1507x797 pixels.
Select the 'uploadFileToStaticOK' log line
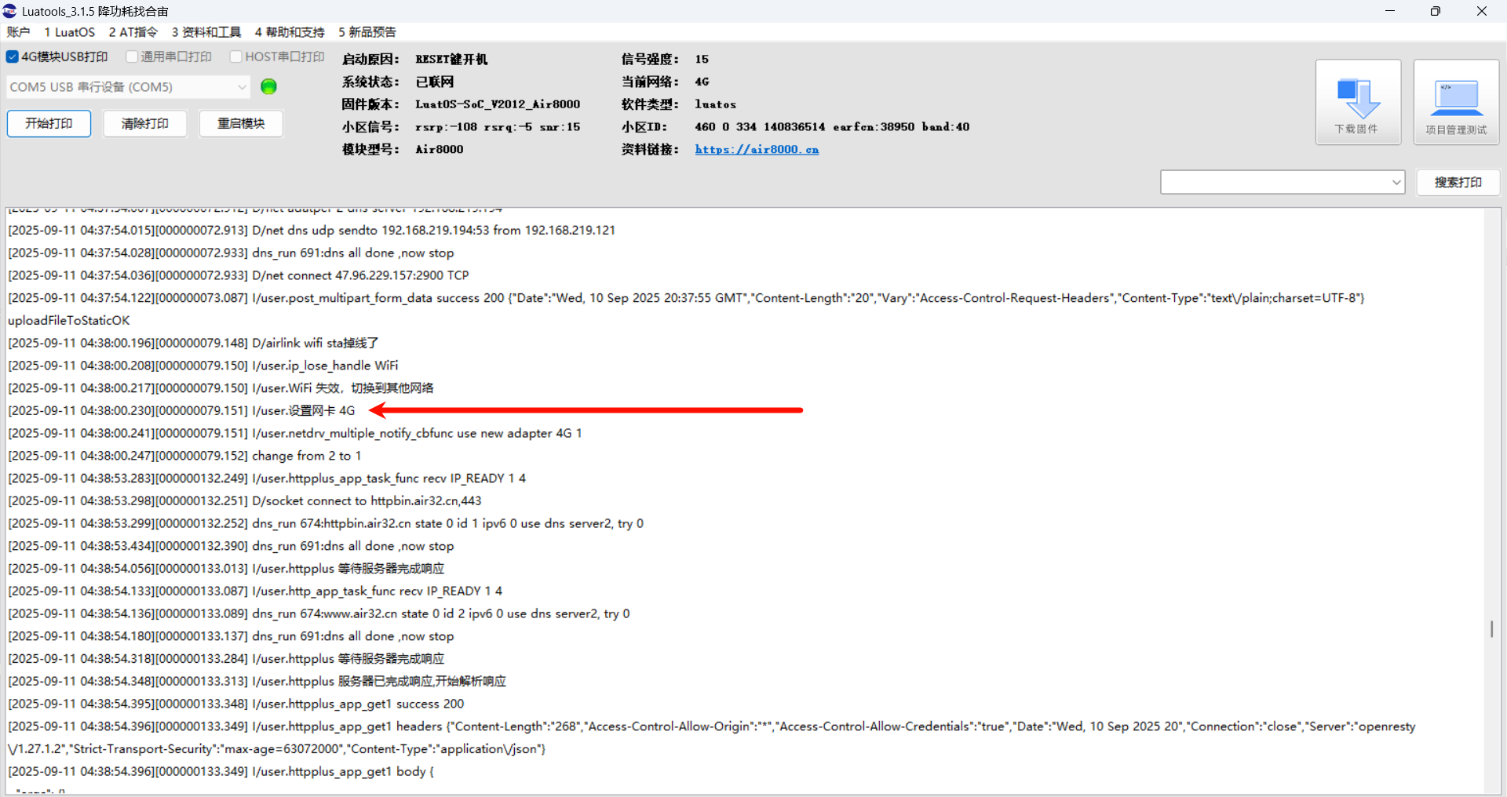(69, 320)
